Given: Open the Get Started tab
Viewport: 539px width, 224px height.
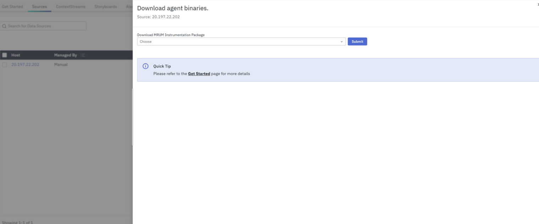Looking at the screenshot, I should pos(12,7).
